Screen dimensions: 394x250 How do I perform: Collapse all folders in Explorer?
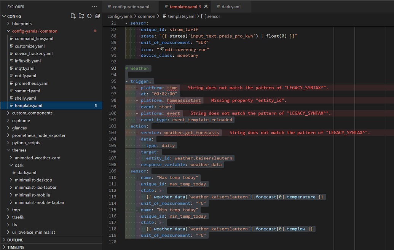[97, 16]
